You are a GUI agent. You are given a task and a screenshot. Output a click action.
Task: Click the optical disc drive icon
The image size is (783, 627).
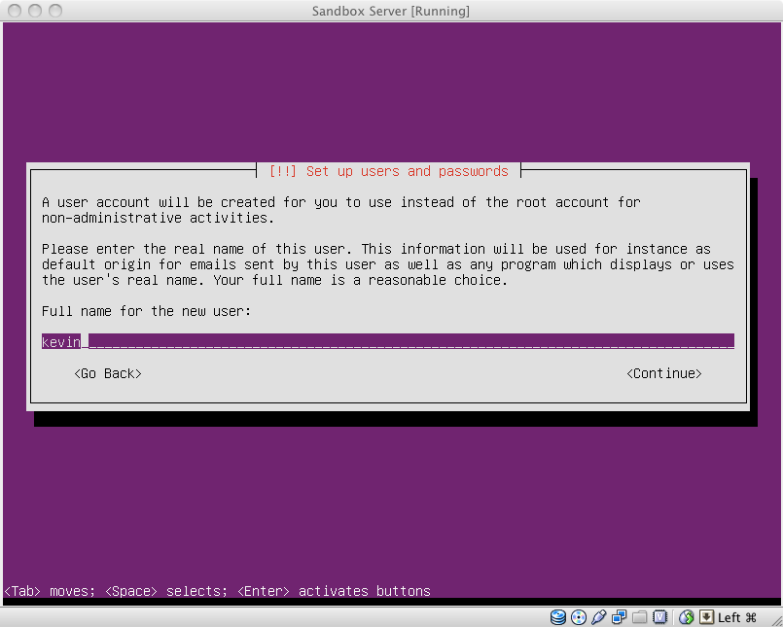[579, 617]
